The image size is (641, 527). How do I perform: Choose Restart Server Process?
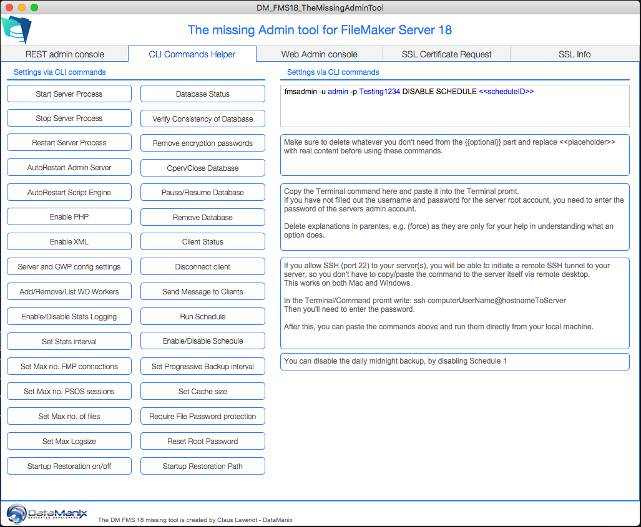click(69, 143)
